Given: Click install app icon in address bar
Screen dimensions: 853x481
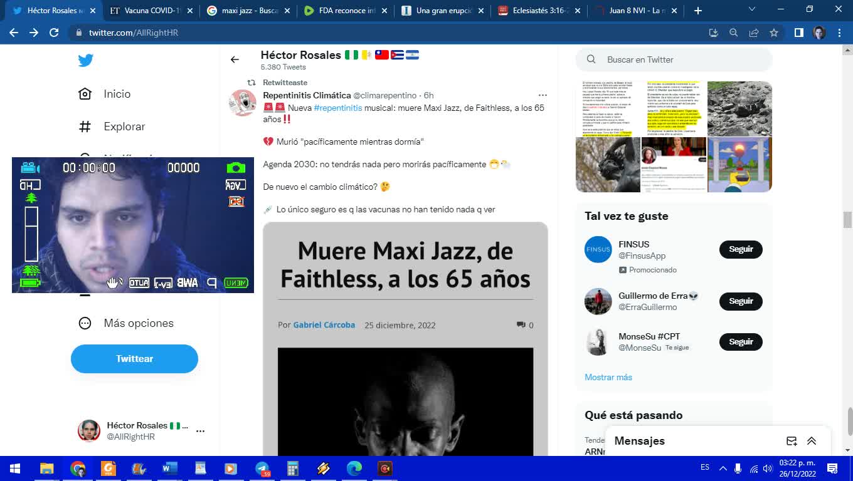Looking at the screenshot, I should (x=713, y=33).
